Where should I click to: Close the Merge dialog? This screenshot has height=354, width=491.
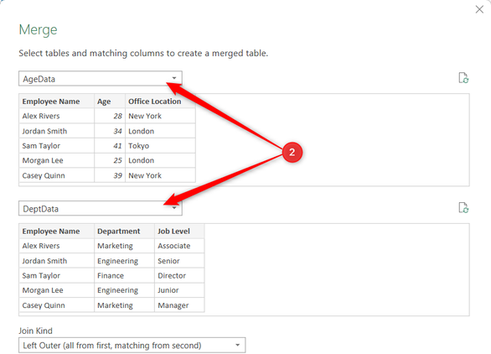479,9
